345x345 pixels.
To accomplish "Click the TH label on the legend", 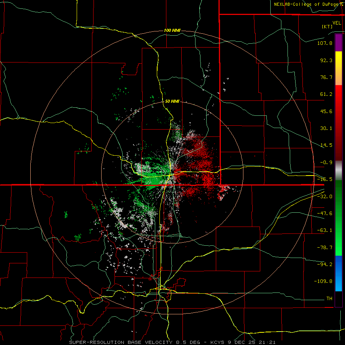I will point(329,299).
